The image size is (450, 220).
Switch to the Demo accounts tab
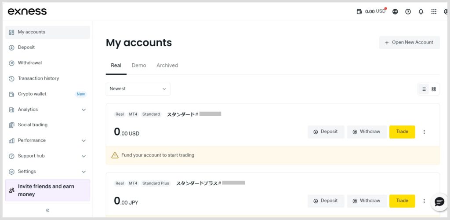pyautogui.click(x=139, y=66)
